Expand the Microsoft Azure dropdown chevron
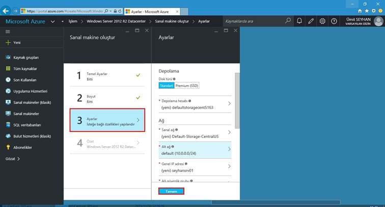385x207 pixels. [53, 21]
